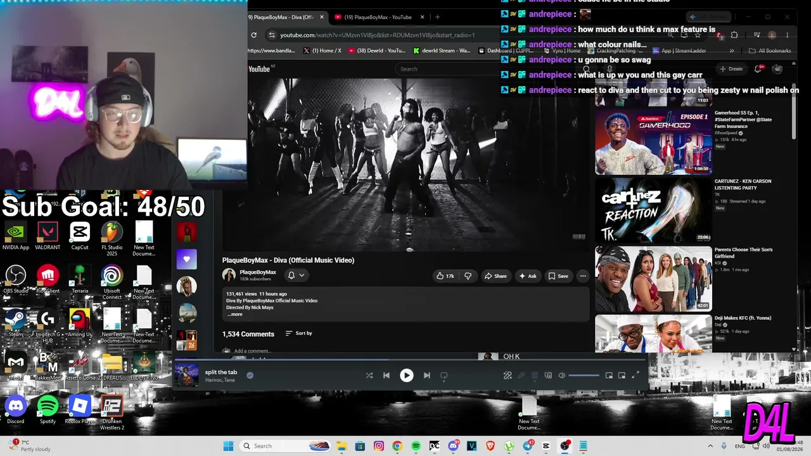811x456 pixels.
Task: Click the saved checkmark next to split the tab
Action: click(250, 375)
